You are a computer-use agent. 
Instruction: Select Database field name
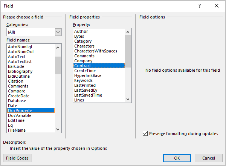tap(31, 101)
